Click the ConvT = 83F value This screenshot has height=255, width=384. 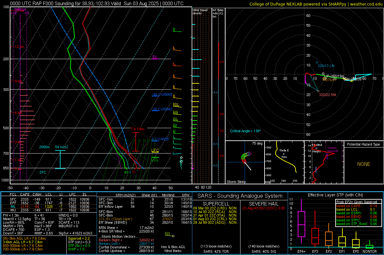point(44,222)
